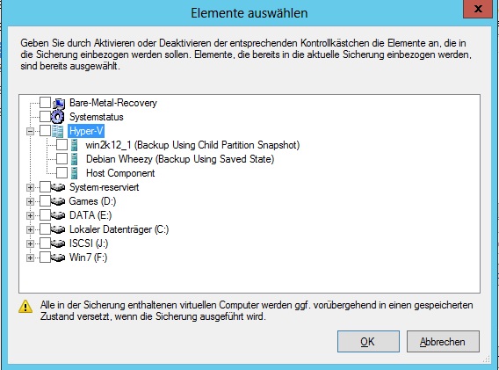
Task: Check the DATA (E:) checkbox
Action: click(45, 215)
